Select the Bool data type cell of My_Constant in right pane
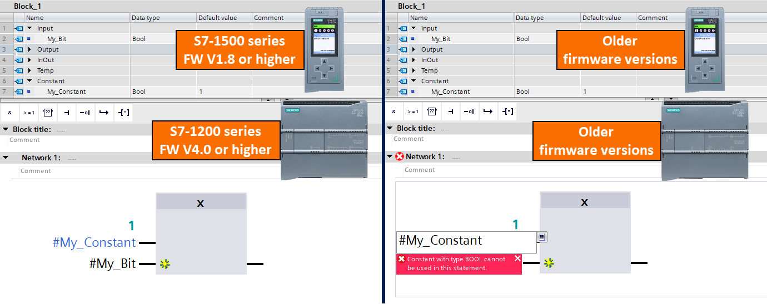Viewport: 767px width, 304px height. tap(547, 92)
